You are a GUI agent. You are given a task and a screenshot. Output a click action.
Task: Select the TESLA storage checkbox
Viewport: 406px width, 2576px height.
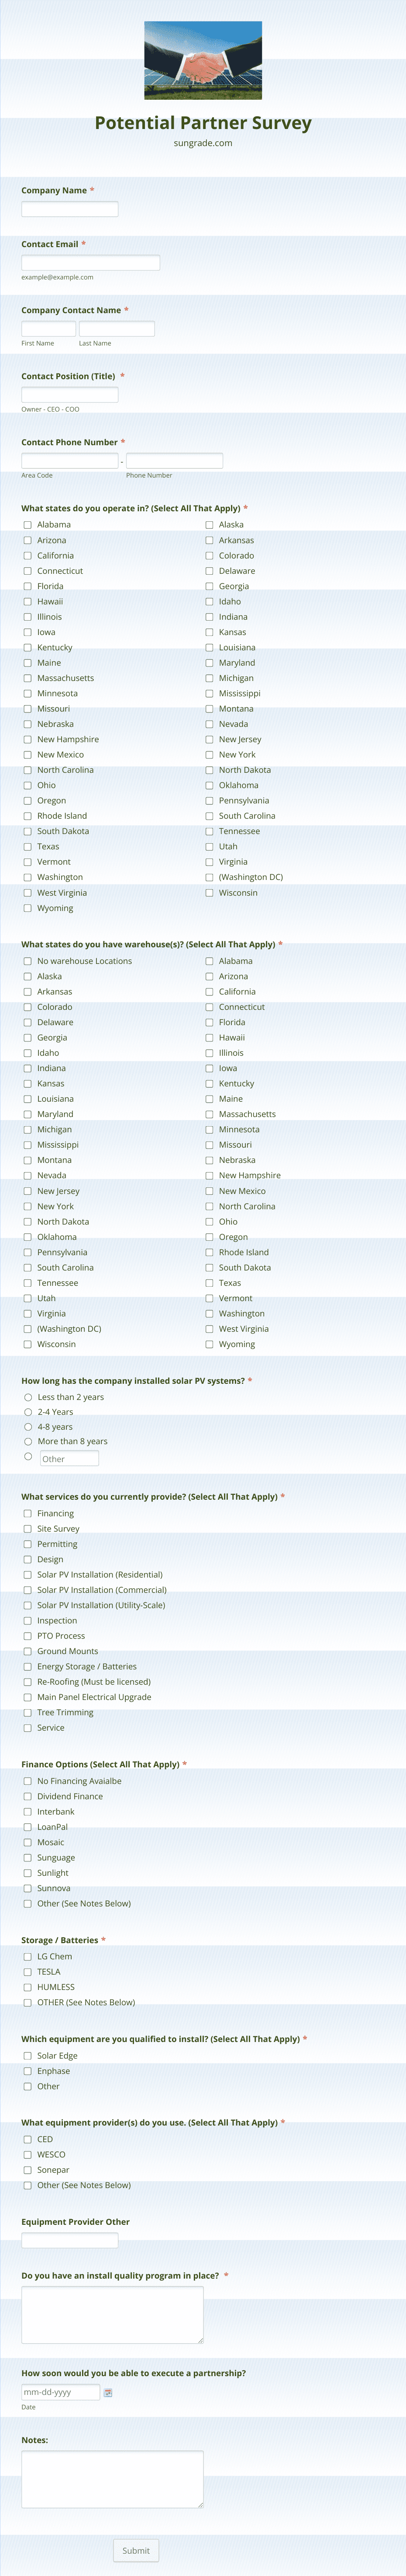(28, 1972)
